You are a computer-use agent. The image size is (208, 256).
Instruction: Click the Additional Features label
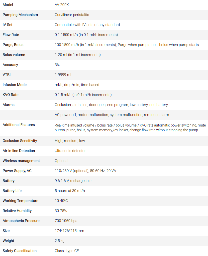coord(19,125)
